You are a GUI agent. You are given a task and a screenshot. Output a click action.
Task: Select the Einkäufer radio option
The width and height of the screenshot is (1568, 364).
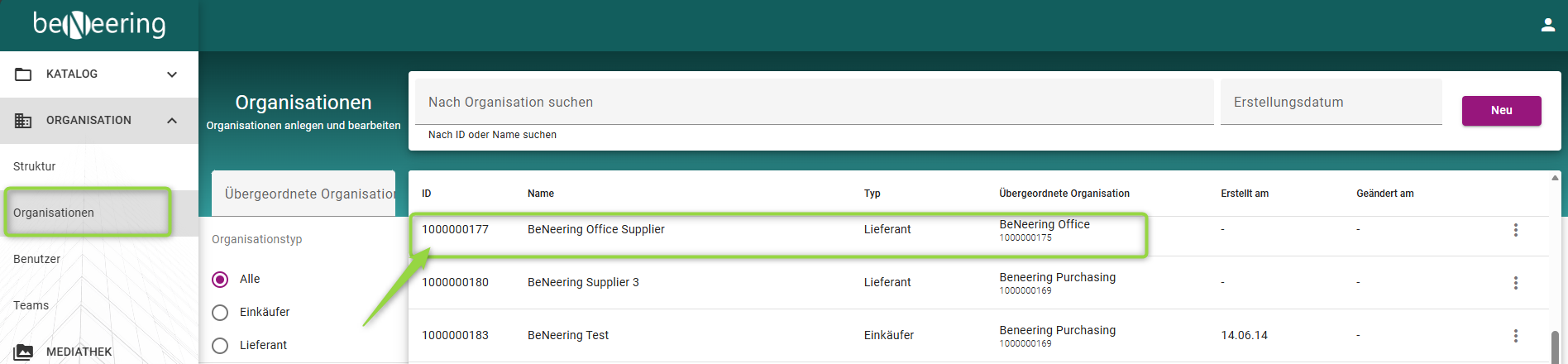point(220,313)
